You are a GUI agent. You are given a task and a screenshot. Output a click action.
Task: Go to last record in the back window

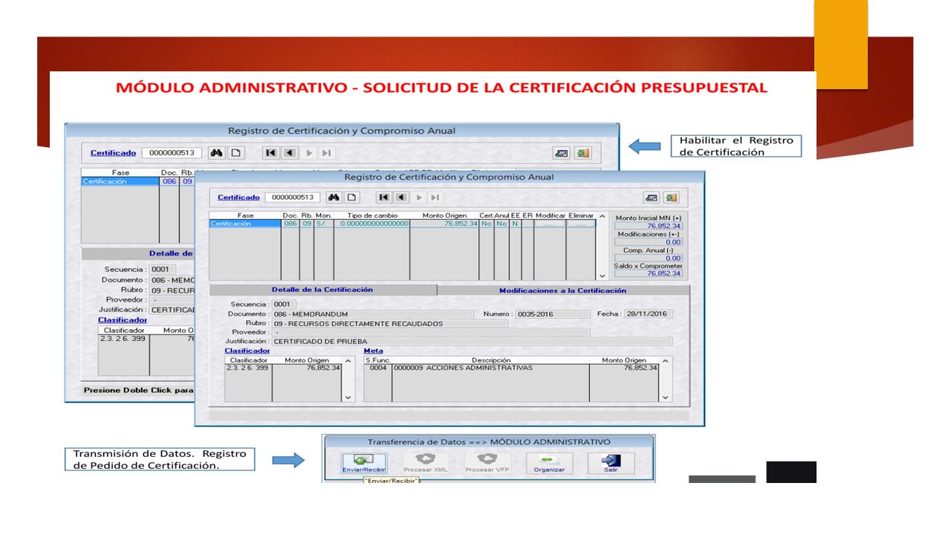(x=326, y=152)
